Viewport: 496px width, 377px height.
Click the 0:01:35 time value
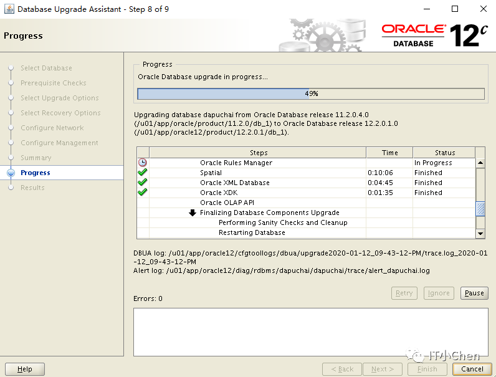click(x=380, y=193)
